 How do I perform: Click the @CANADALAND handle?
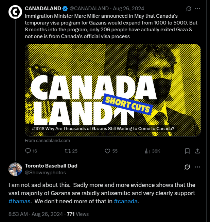tap(89, 9)
